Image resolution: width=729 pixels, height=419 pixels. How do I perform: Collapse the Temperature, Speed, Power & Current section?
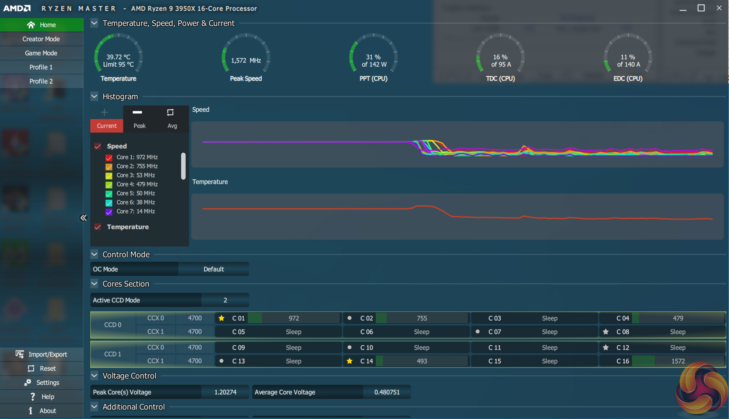[x=94, y=23]
